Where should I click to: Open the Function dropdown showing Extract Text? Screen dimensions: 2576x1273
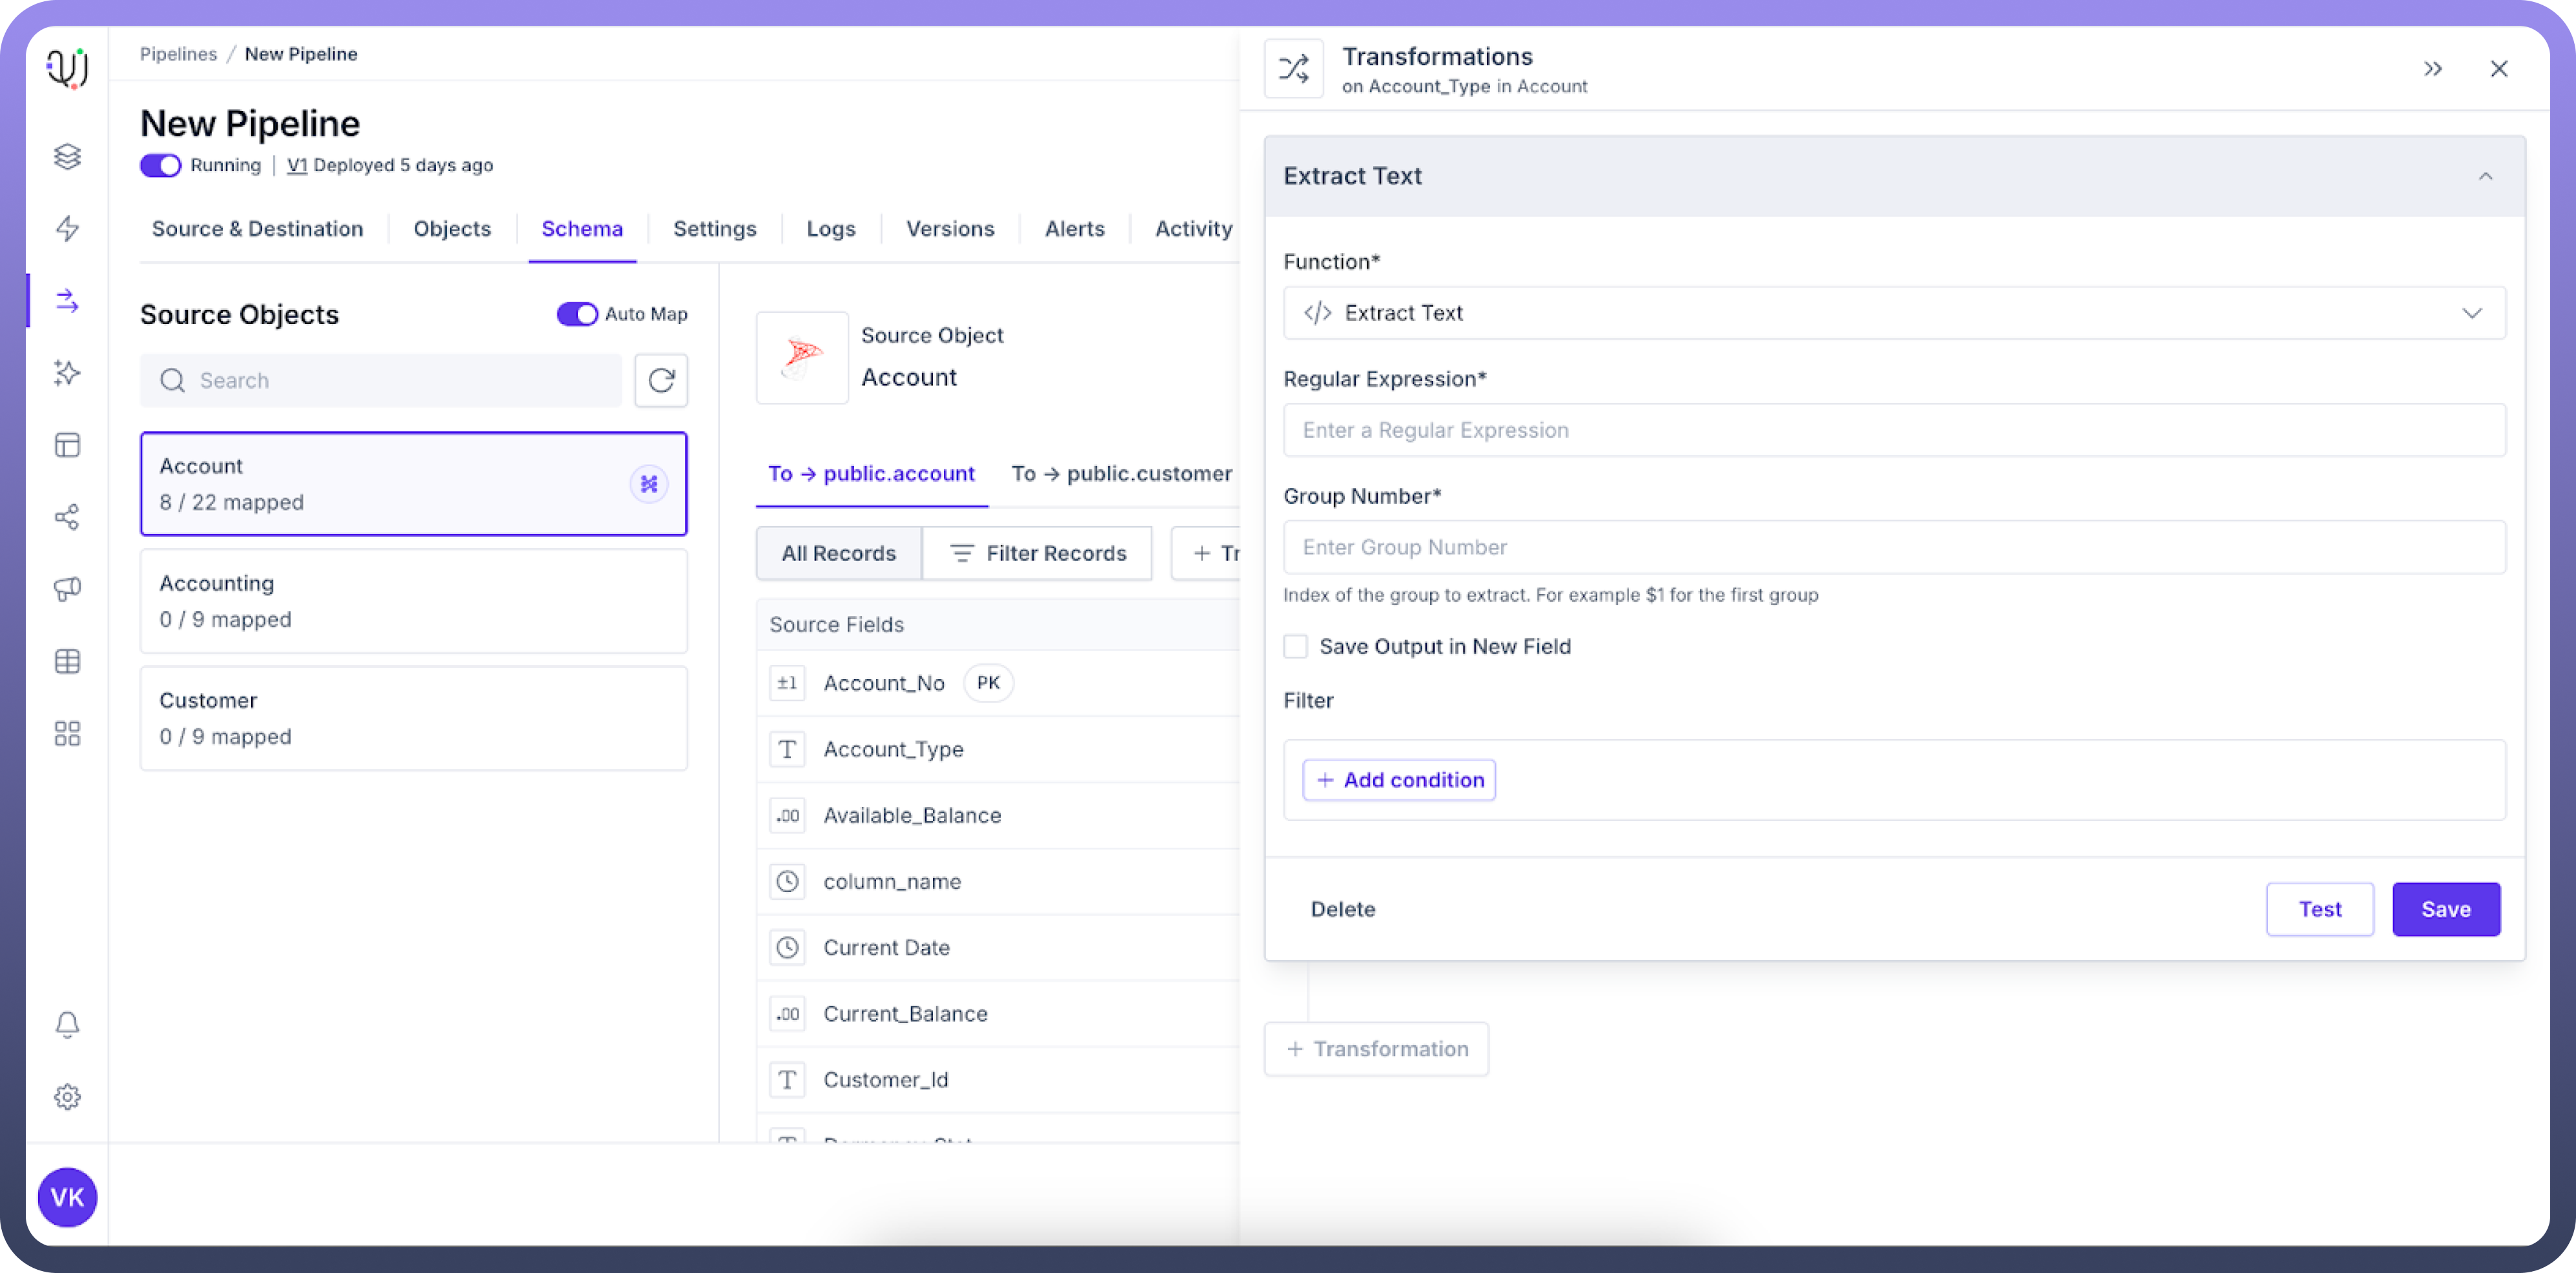point(1893,313)
